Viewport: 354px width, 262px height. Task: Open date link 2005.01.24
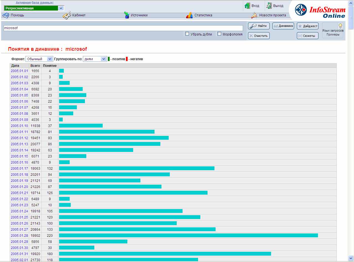click(19, 211)
